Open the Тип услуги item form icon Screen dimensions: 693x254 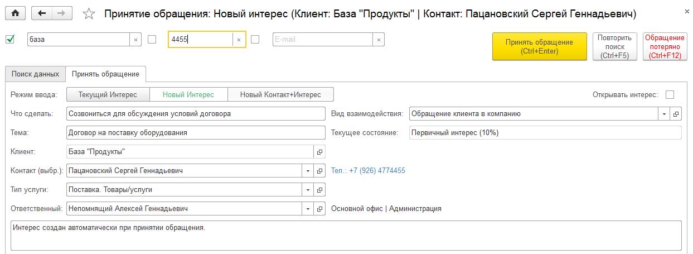pyautogui.click(x=320, y=190)
